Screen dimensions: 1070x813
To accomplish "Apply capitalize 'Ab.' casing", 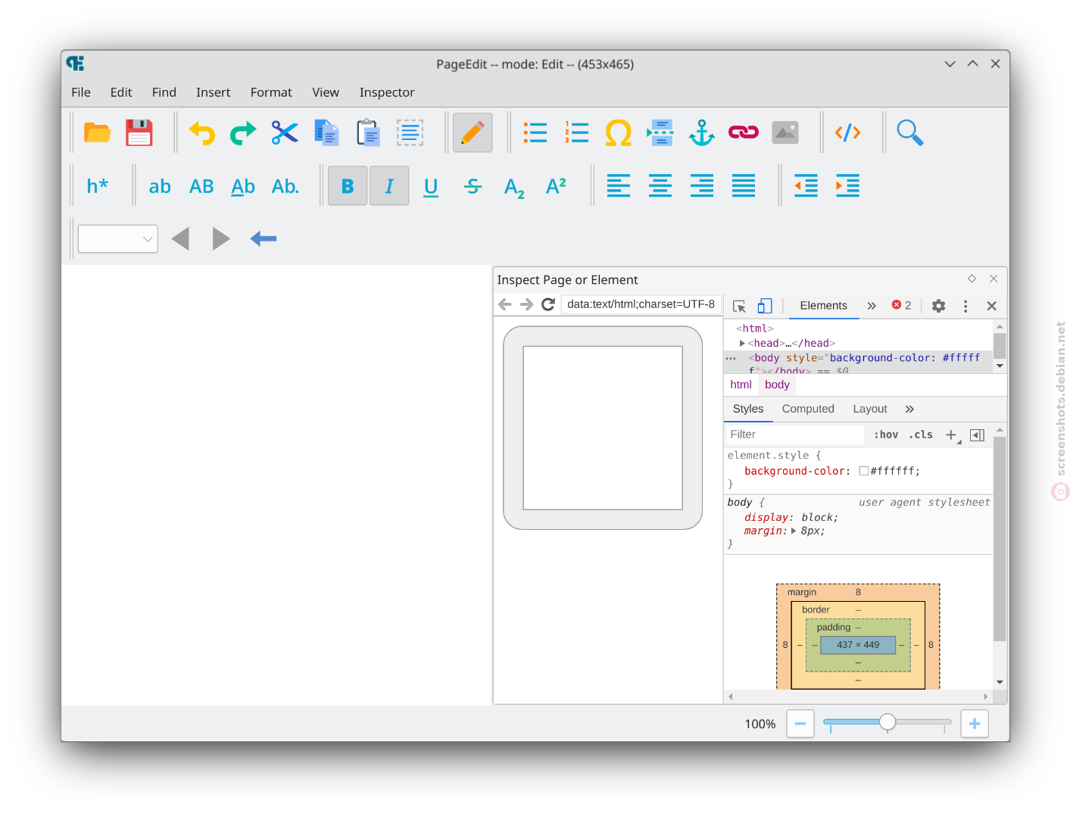I will point(285,186).
